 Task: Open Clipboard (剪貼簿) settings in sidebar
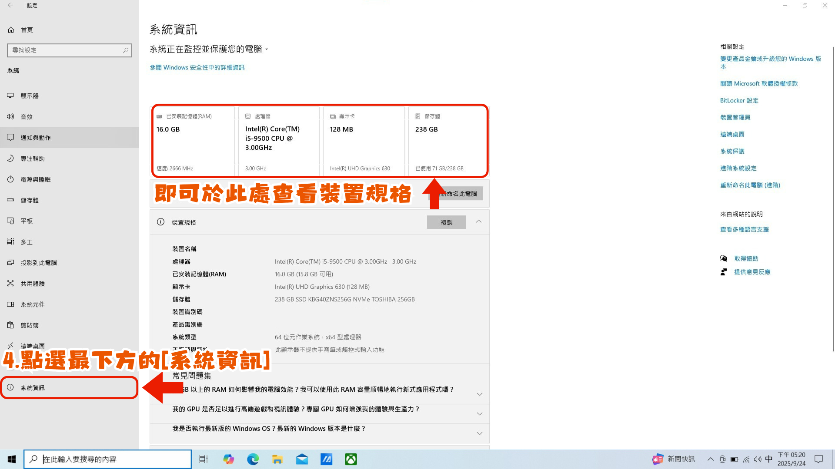click(29, 325)
